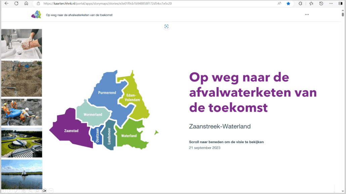Click the page vertical scrollbar thumb
346x194 pixels.
click(x=343, y=14)
